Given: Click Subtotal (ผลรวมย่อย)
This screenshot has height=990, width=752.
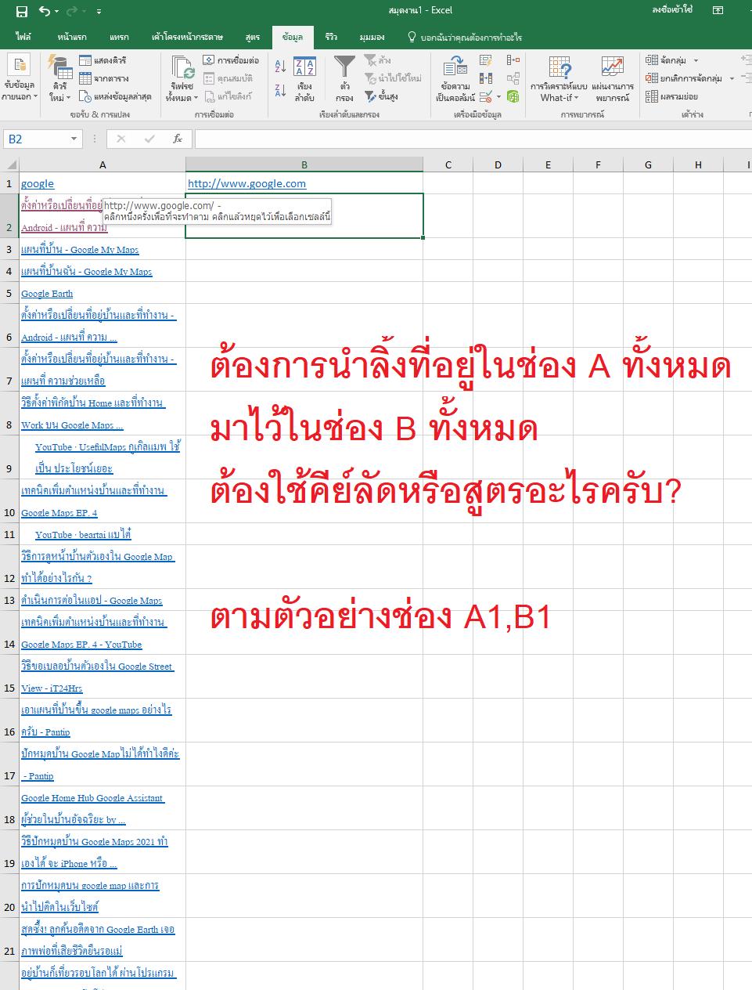Looking at the screenshot, I should (672, 96).
